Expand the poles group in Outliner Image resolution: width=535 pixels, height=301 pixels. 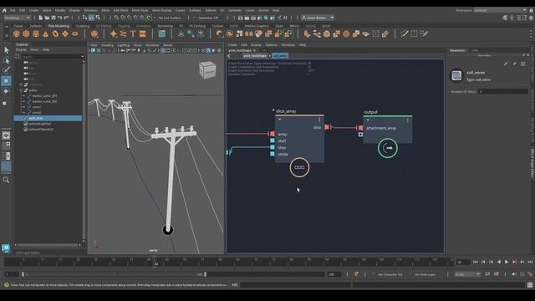pos(22,90)
